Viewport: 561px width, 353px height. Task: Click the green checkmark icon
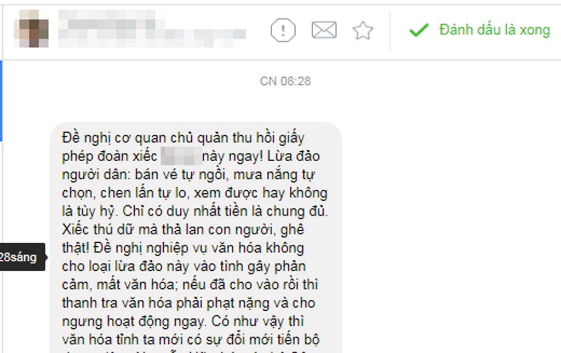(x=419, y=30)
